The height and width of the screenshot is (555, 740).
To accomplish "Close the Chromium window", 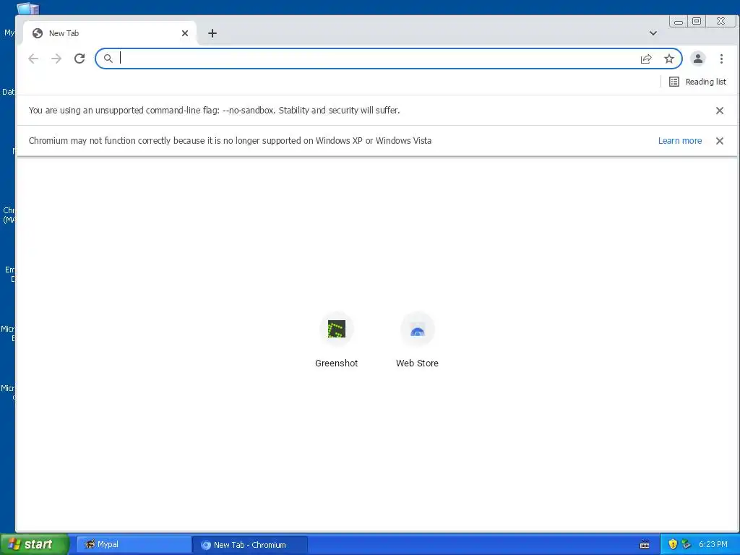I will 720,21.
